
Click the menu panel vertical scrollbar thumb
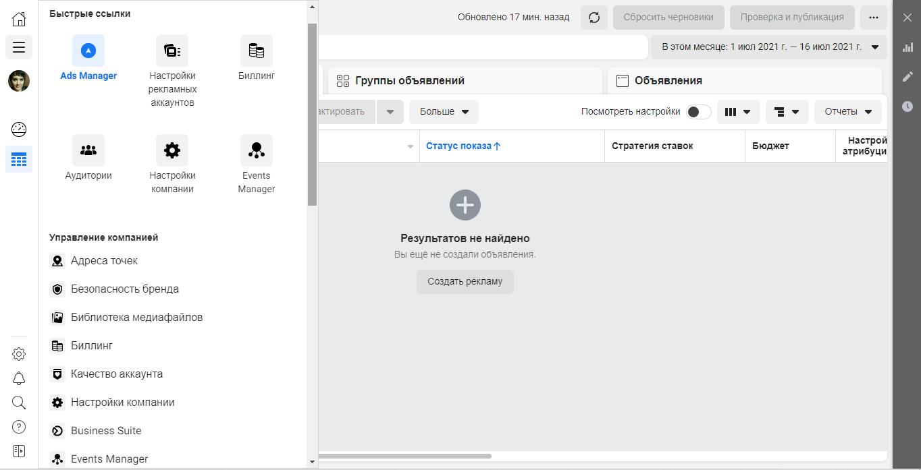(x=312, y=114)
